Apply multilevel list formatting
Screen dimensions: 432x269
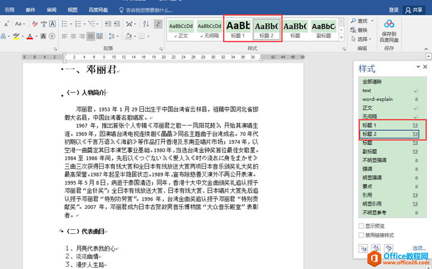tap(92, 24)
